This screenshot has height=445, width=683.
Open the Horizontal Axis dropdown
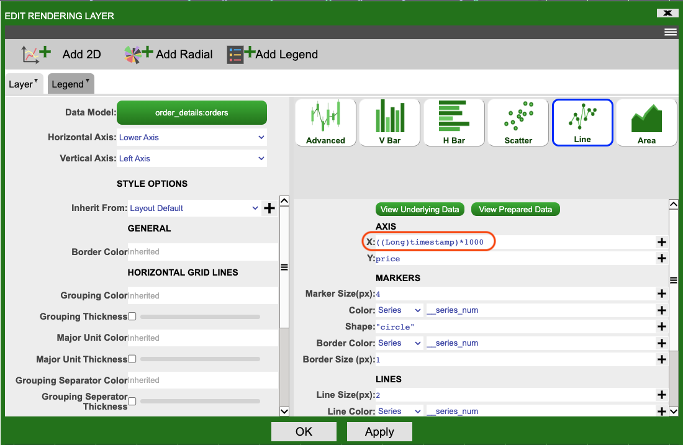point(192,138)
